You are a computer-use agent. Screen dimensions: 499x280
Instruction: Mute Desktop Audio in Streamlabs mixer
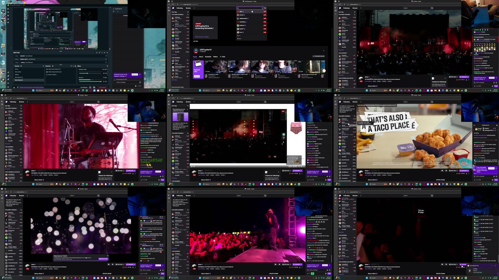[104, 73]
